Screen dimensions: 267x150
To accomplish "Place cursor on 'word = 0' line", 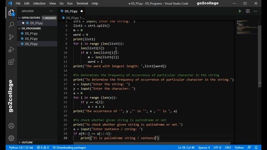I will click(x=81, y=35).
